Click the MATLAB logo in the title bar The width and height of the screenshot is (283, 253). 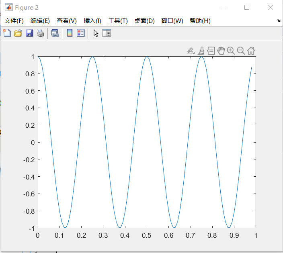point(9,7)
